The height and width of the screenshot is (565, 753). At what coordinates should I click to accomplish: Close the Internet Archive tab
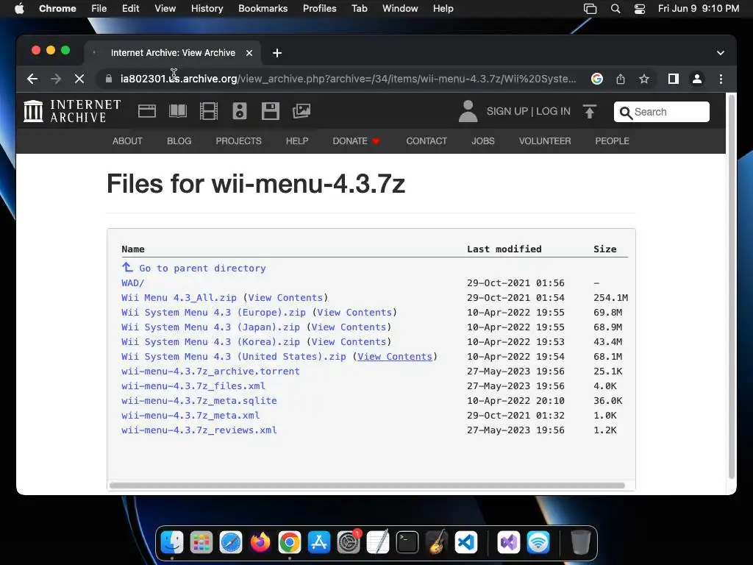coord(249,53)
